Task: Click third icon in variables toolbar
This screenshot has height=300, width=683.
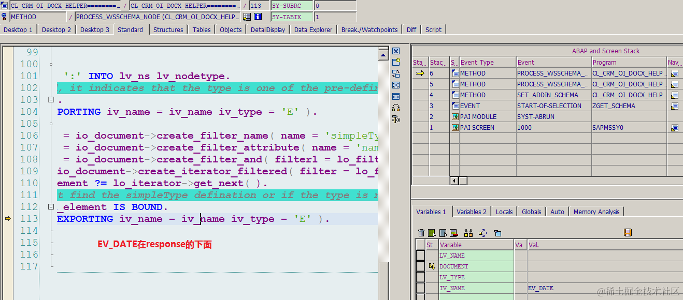Action: 443,233
